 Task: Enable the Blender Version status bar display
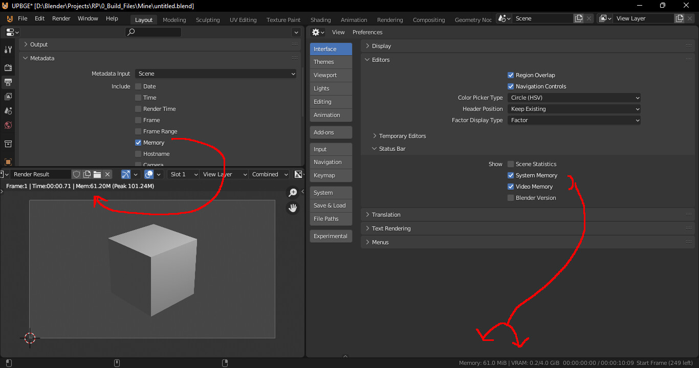510,197
